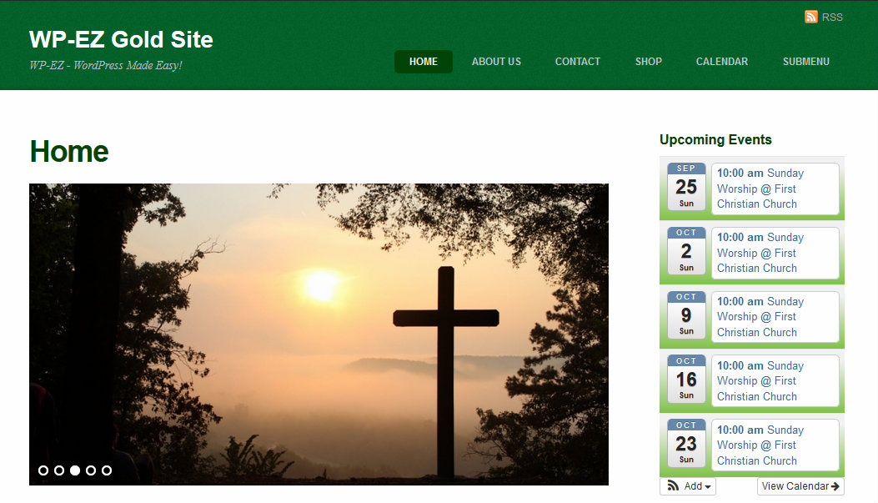Image resolution: width=878 pixels, height=503 pixels.
Task: Open Sunday Worship event for Oct 2
Action: pyautogui.click(x=775, y=254)
